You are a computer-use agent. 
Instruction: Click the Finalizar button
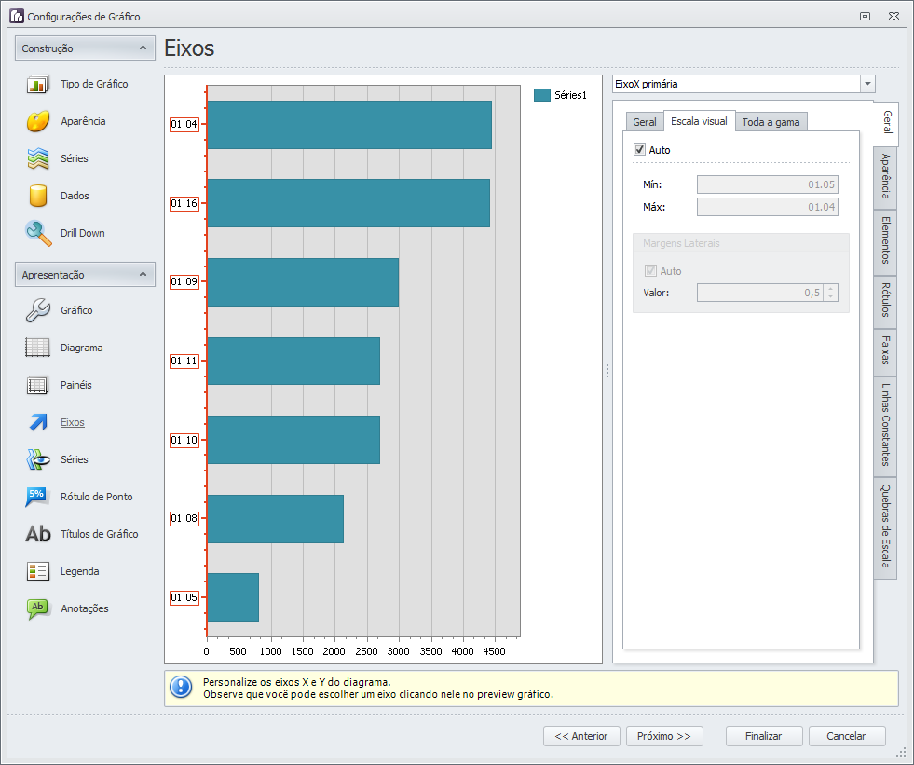tap(764, 736)
